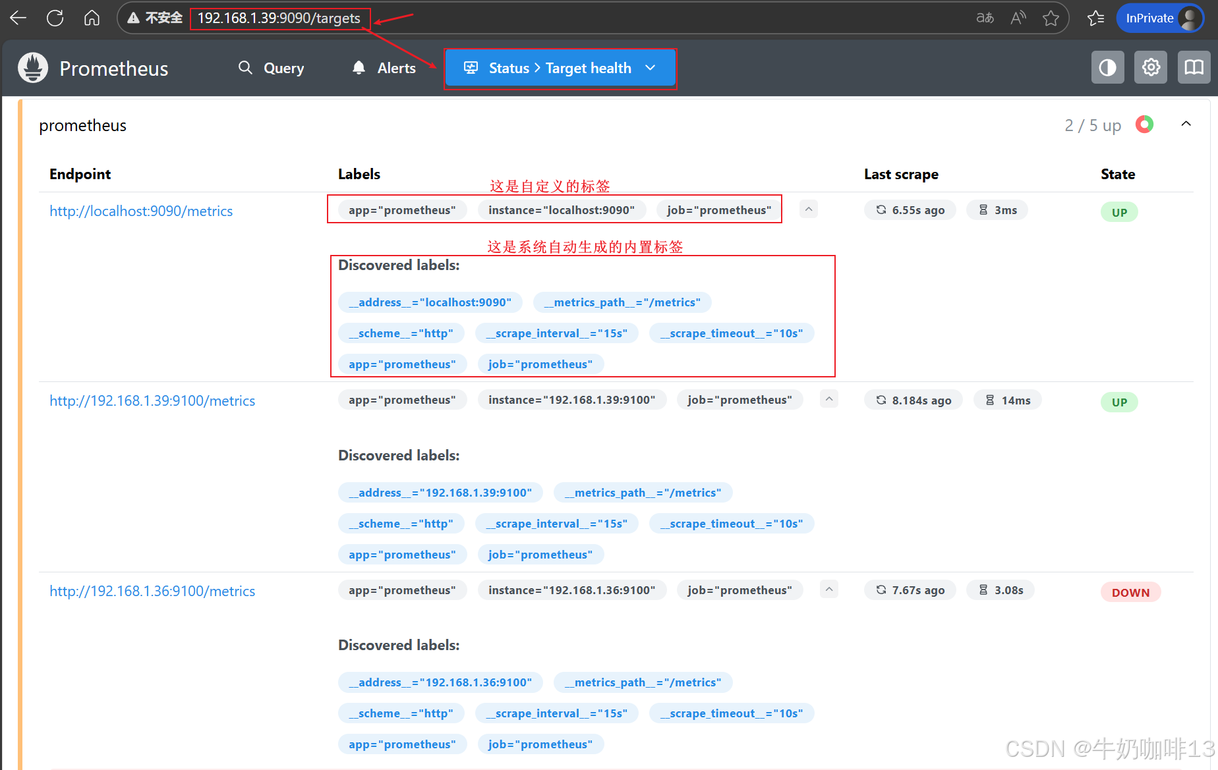Click the 3.08s scrape duration badge
This screenshot has width=1218, height=770.
click(x=1000, y=590)
